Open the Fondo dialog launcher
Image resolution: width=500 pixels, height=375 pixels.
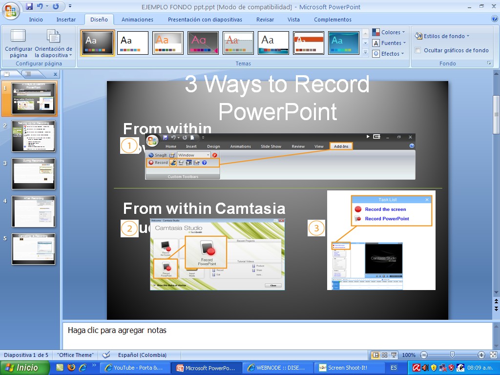point(489,63)
